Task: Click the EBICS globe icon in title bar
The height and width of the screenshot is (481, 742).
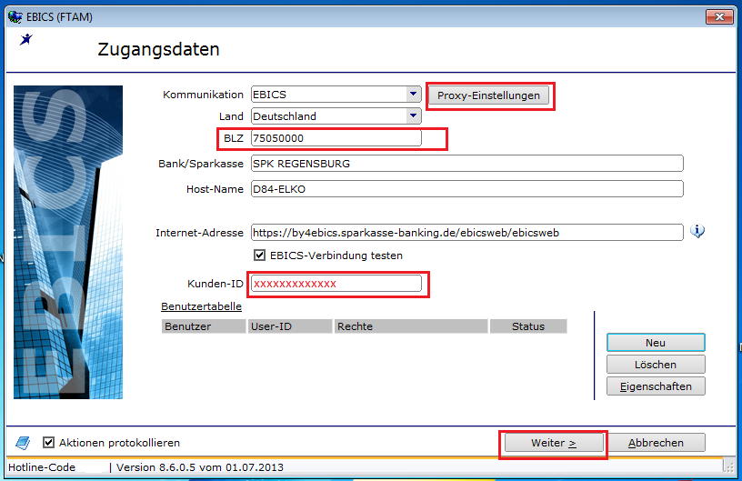Action: [15, 17]
